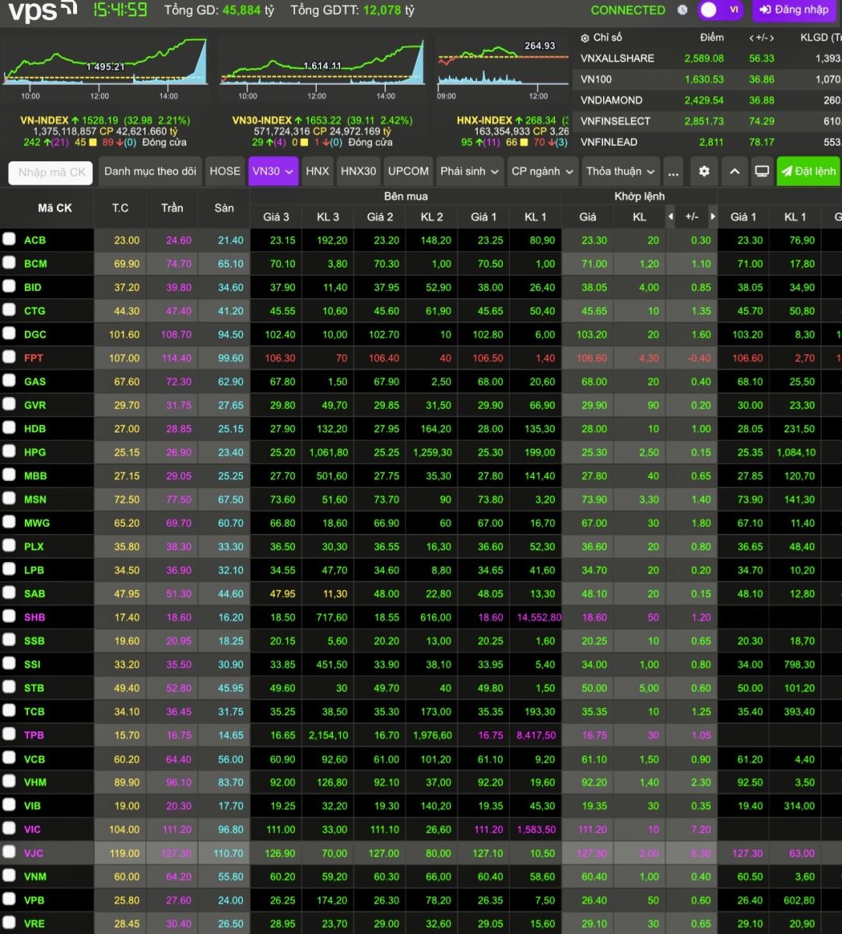Image resolution: width=842 pixels, height=934 pixels.
Task: Click the GVR ticker
Action: (35, 405)
